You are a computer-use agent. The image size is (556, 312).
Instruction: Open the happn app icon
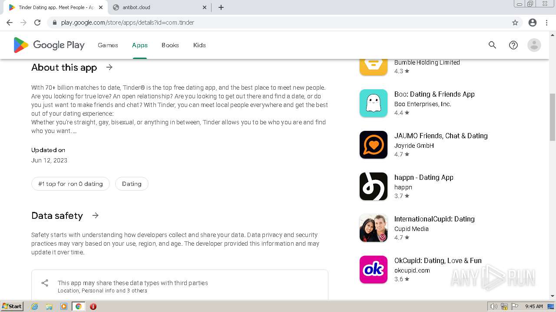tap(374, 186)
